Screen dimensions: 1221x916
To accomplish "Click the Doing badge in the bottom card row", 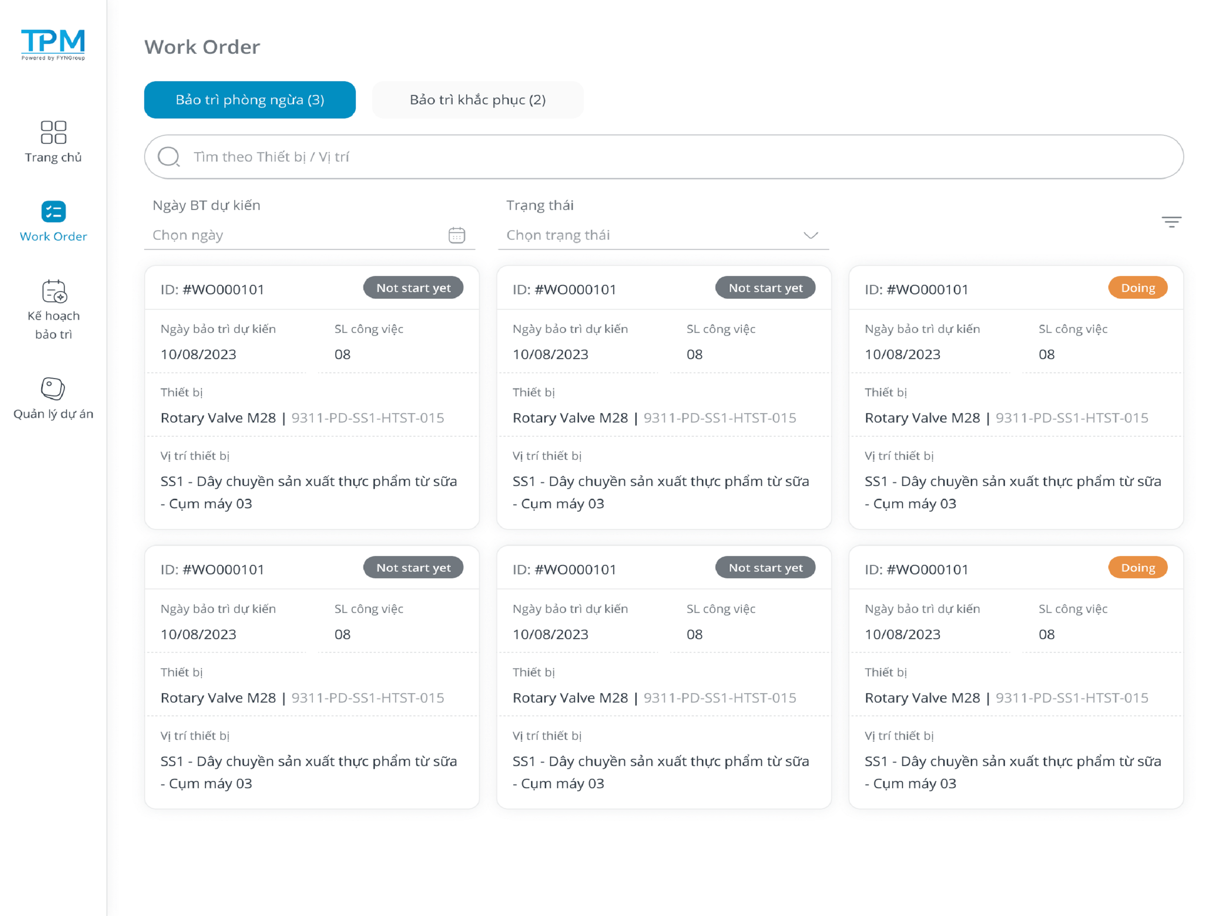I will 1138,568.
